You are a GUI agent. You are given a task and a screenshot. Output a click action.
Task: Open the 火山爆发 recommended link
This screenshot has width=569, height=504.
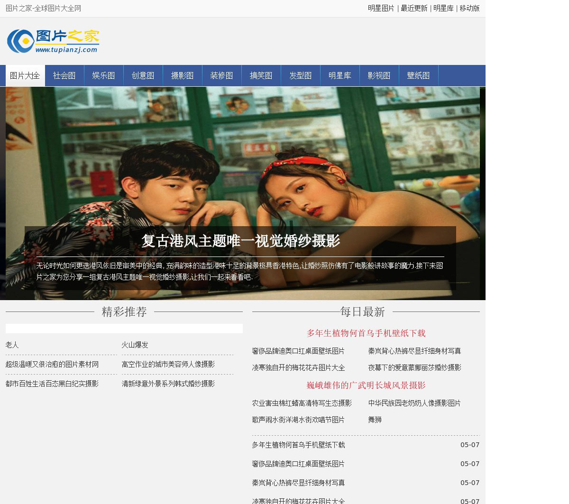[x=135, y=345]
